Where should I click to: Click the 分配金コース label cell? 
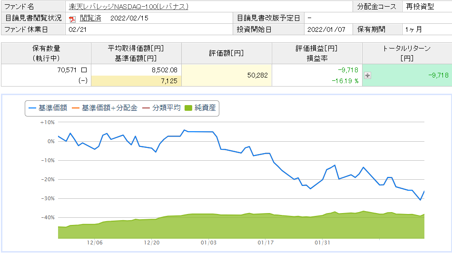[x=377, y=6]
